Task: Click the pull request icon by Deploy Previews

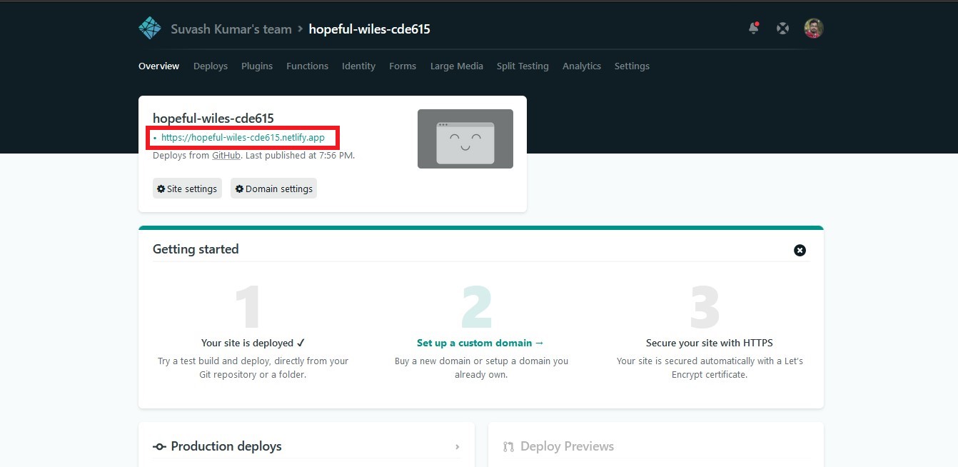Action: pyautogui.click(x=509, y=447)
